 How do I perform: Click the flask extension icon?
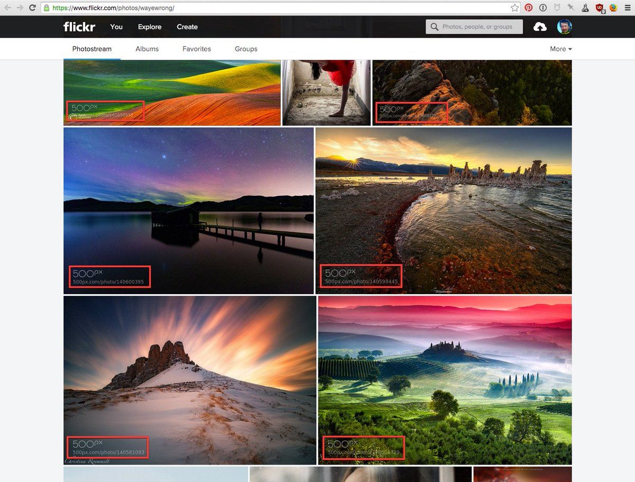(585, 8)
